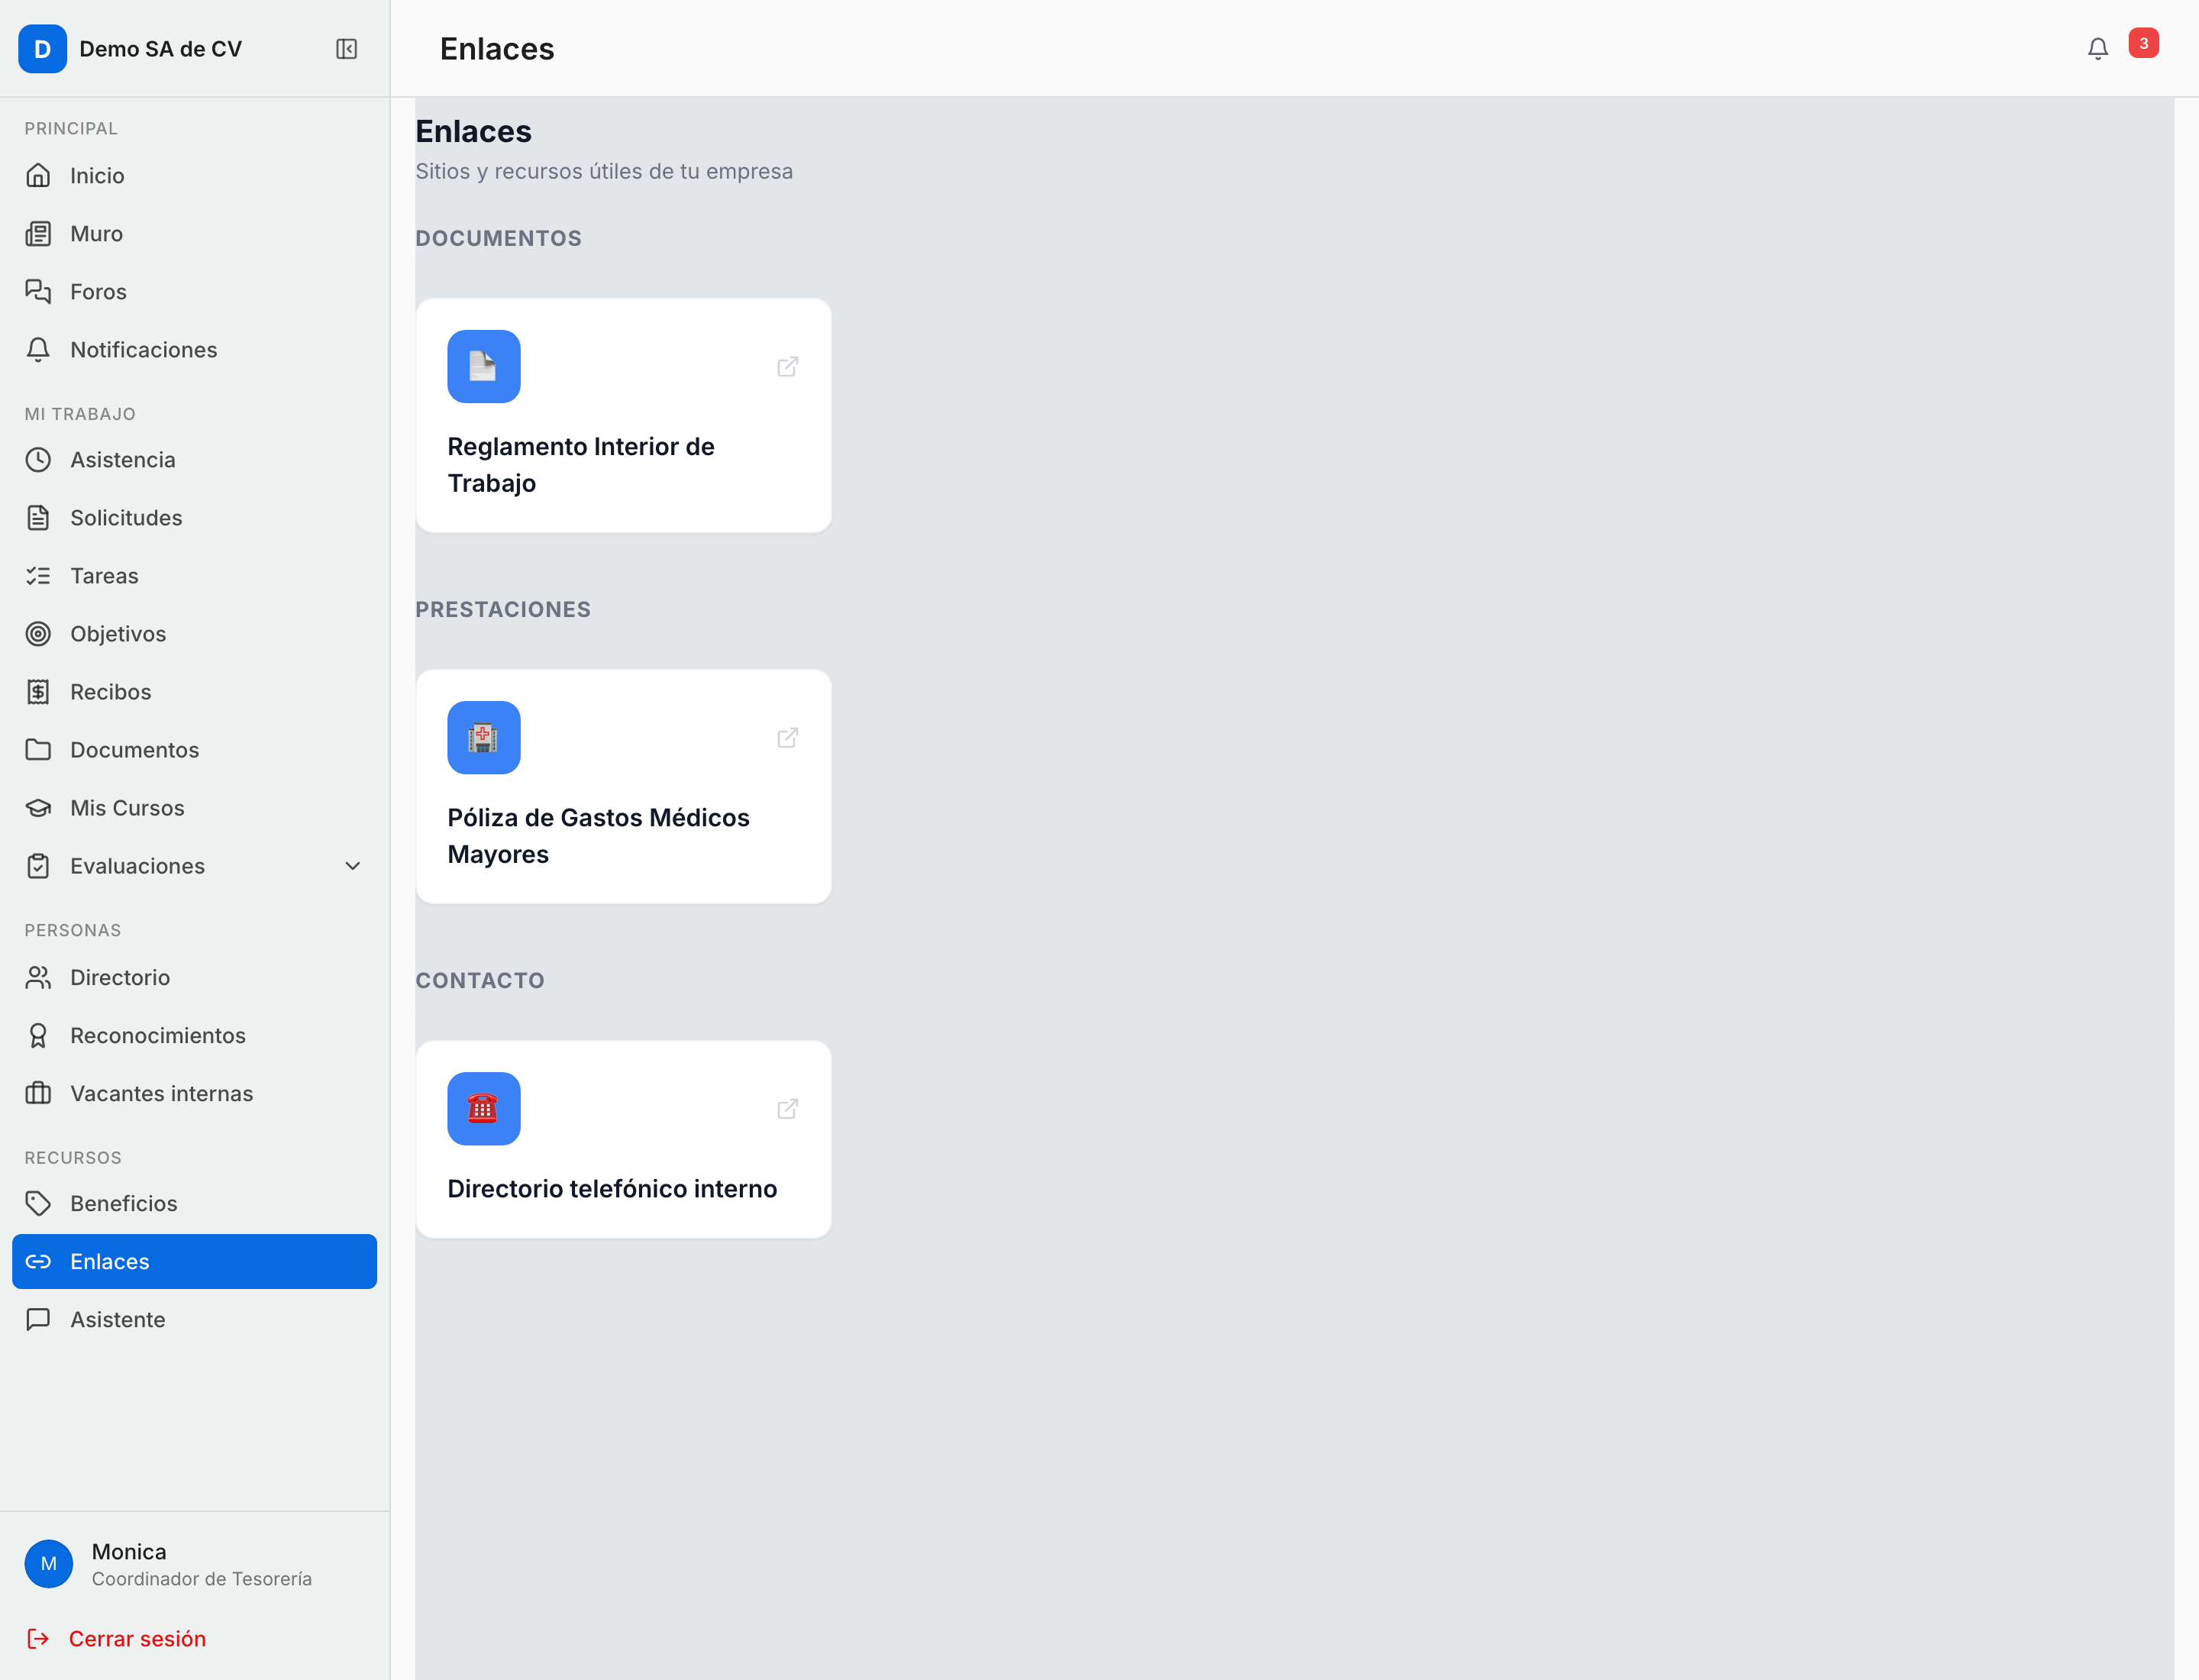Viewport: 2199px width, 1680px height.
Task: Open Recibos from sidebar
Action: pyautogui.click(x=195, y=692)
